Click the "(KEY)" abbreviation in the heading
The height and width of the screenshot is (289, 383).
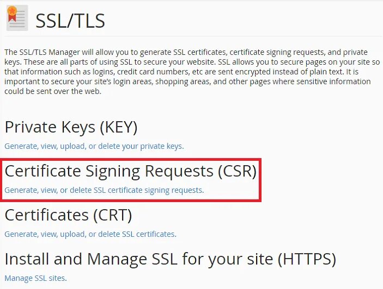click(x=118, y=127)
